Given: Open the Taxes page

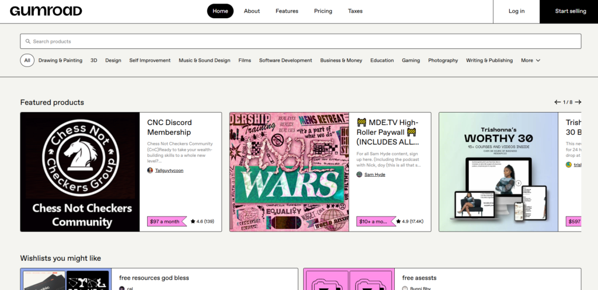Looking at the screenshot, I should click(355, 11).
